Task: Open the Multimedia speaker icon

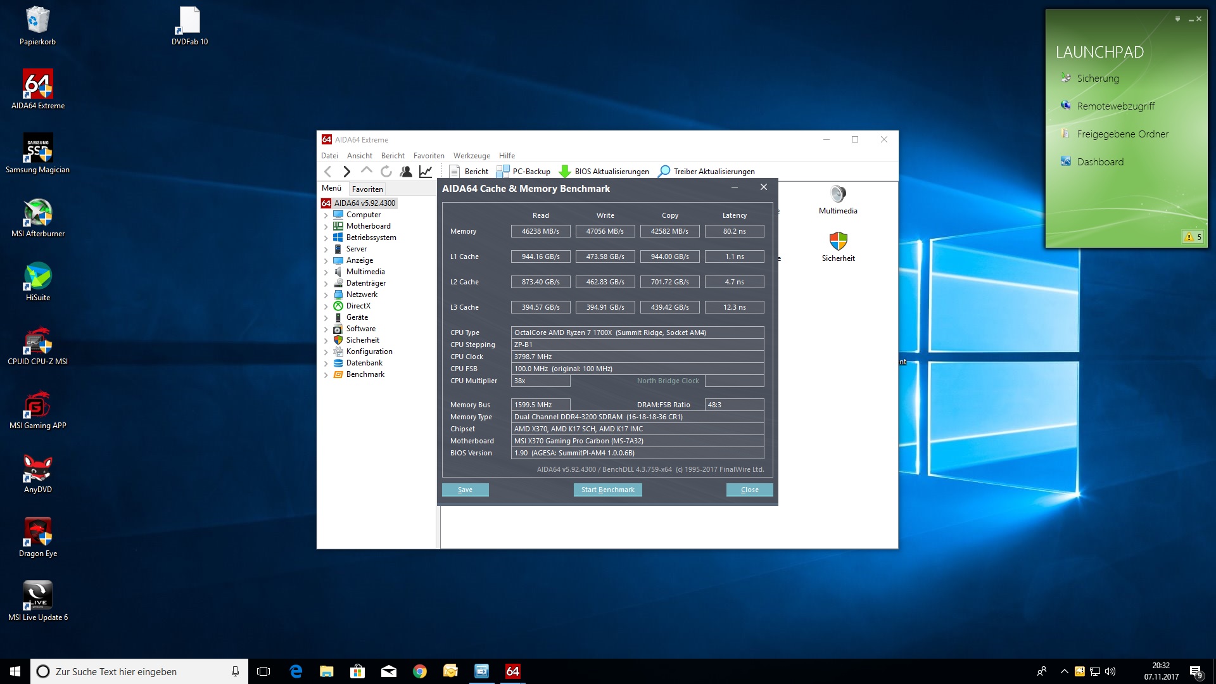Action: [x=837, y=194]
